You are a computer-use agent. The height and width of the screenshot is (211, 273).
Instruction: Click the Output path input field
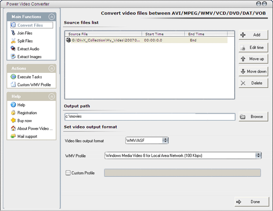pos(150,117)
